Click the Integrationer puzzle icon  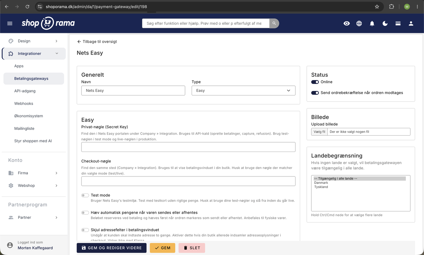coord(11,54)
